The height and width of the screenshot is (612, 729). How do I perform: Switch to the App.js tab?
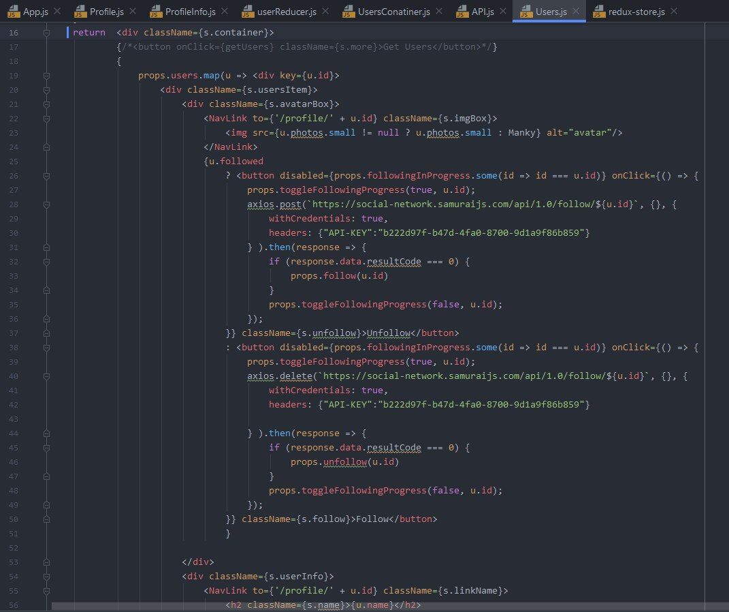pyautogui.click(x=37, y=12)
